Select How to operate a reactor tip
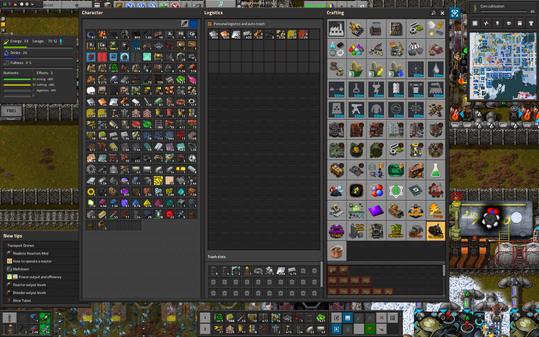539x337 pixels. (41, 261)
